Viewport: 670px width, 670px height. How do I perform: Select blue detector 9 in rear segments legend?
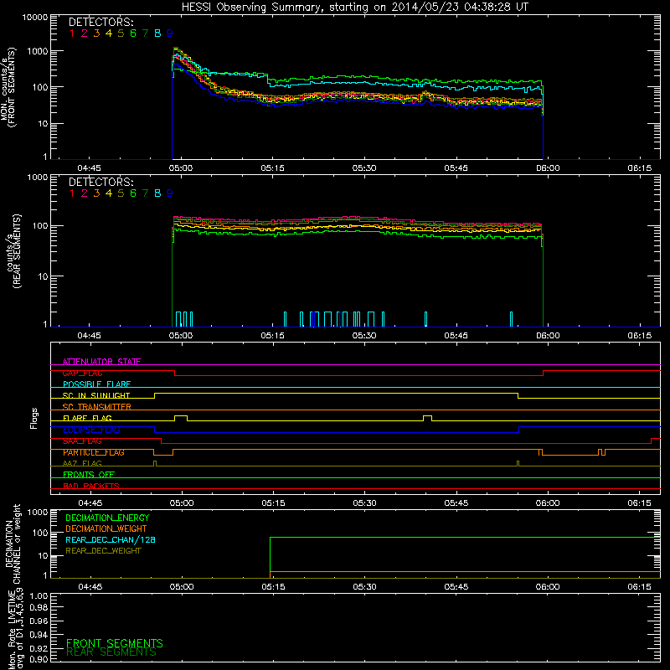point(170,193)
